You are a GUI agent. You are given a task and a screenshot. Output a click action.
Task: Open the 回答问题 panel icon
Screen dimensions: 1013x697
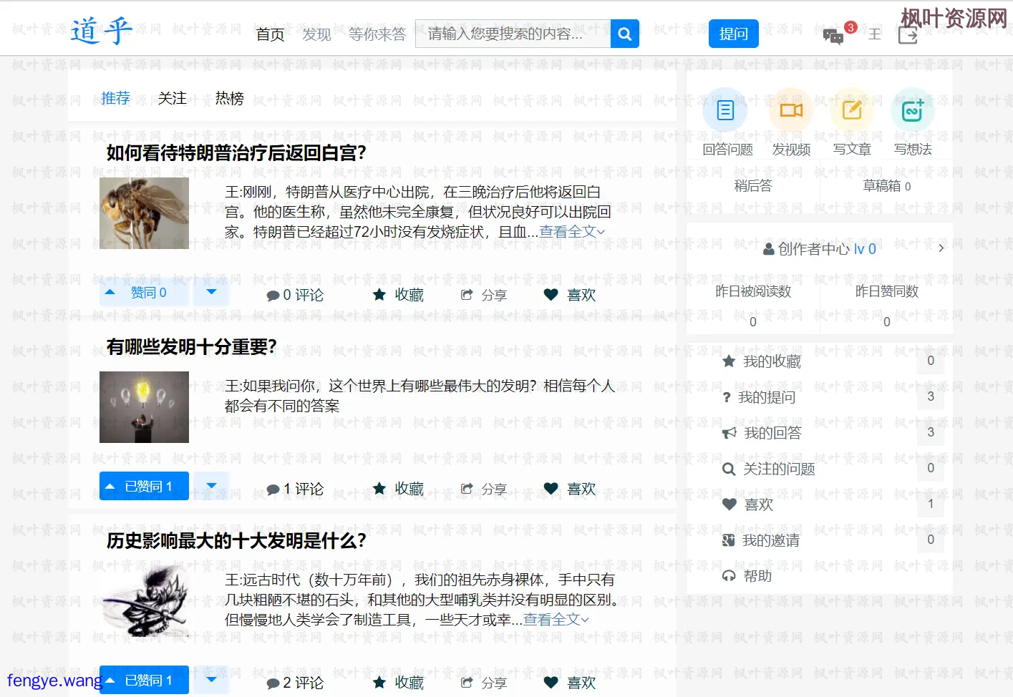point(724,109)
